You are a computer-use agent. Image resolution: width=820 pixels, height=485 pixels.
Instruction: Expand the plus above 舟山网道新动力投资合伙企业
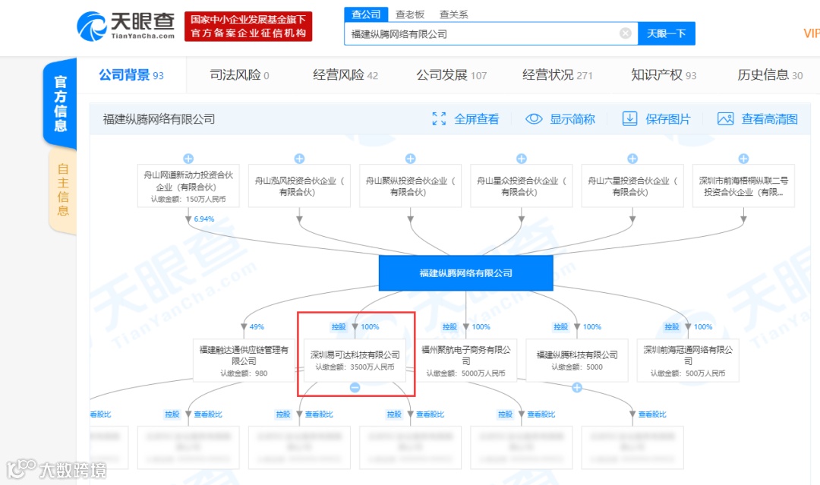[188, 159]
